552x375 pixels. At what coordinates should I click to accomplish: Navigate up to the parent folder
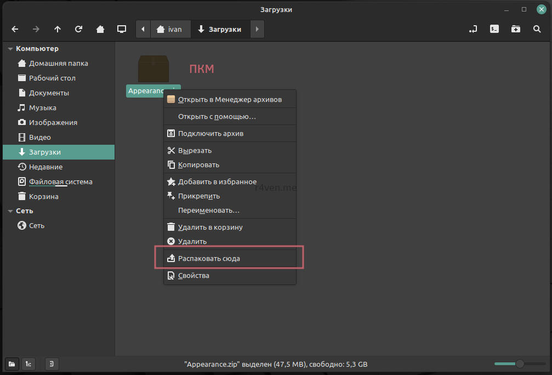coord(58,29)
